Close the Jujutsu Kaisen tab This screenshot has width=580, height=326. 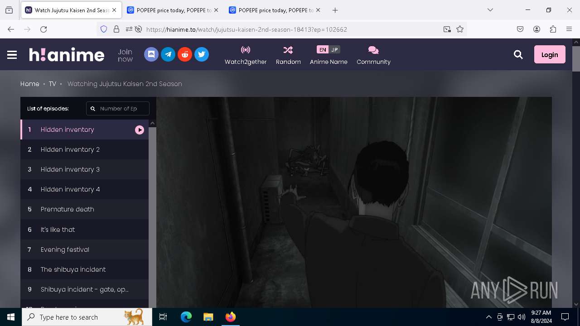coord(114,10)
